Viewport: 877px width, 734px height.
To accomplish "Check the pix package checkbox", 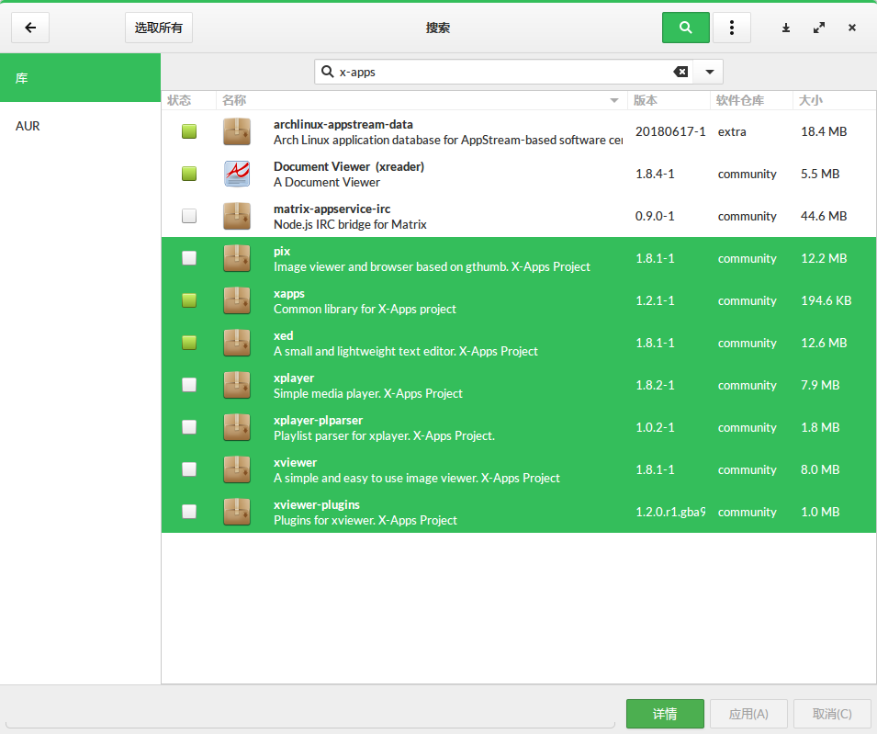I will point(189,258).
